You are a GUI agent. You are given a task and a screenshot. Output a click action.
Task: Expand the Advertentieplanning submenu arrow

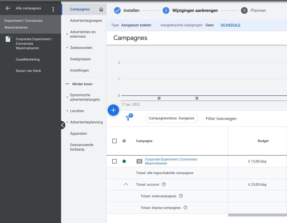coord(67,122)
